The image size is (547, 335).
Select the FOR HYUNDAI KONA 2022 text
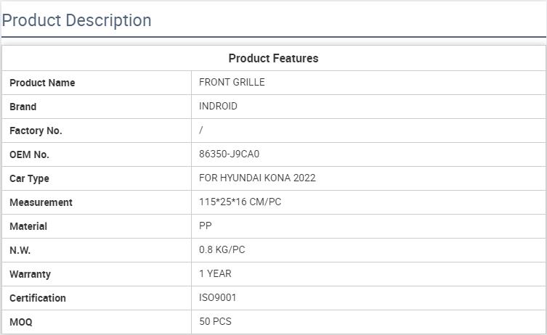pos(257,178)
